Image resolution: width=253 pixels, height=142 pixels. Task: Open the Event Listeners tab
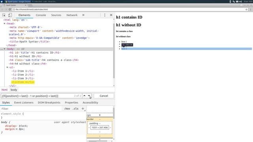[24, 103]
